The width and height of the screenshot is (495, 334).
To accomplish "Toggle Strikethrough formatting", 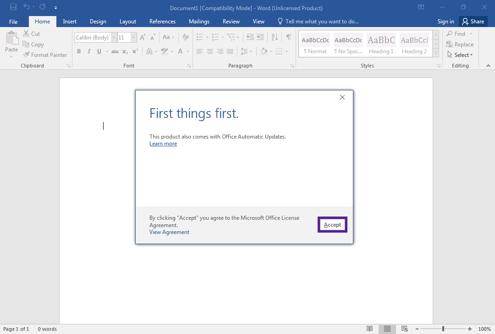I will [x=115, y=51].
